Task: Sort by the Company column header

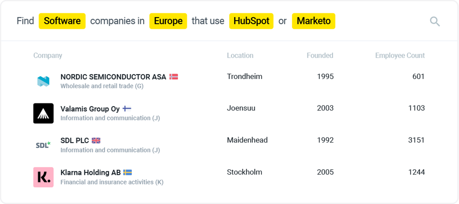Action: (x=47, y=55)
